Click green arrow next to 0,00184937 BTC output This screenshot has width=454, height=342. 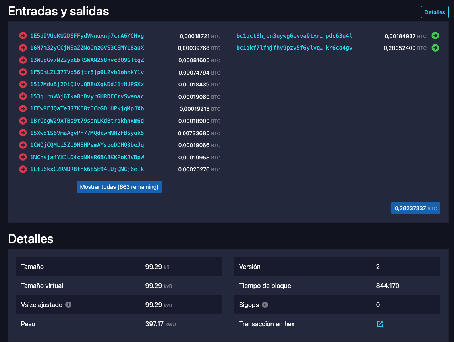click(x=435, y=36)
